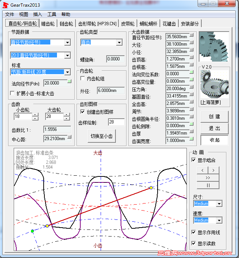Click the 切换至小齿 button

(102, 136)
